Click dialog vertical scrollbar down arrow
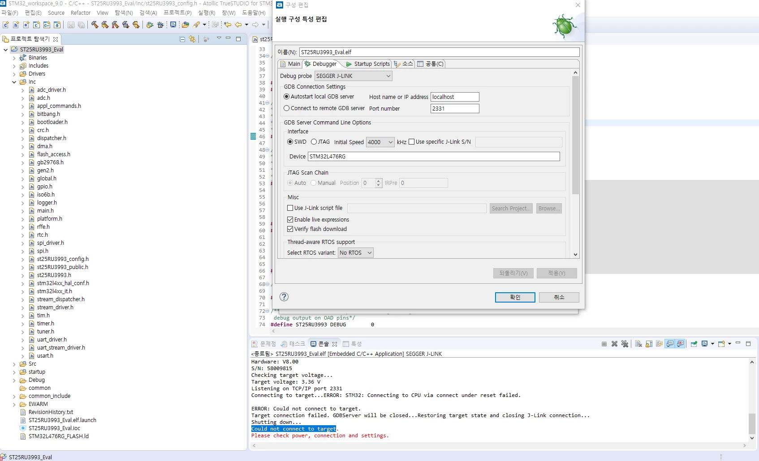This screenshot has width=759, height=461. 575,255
